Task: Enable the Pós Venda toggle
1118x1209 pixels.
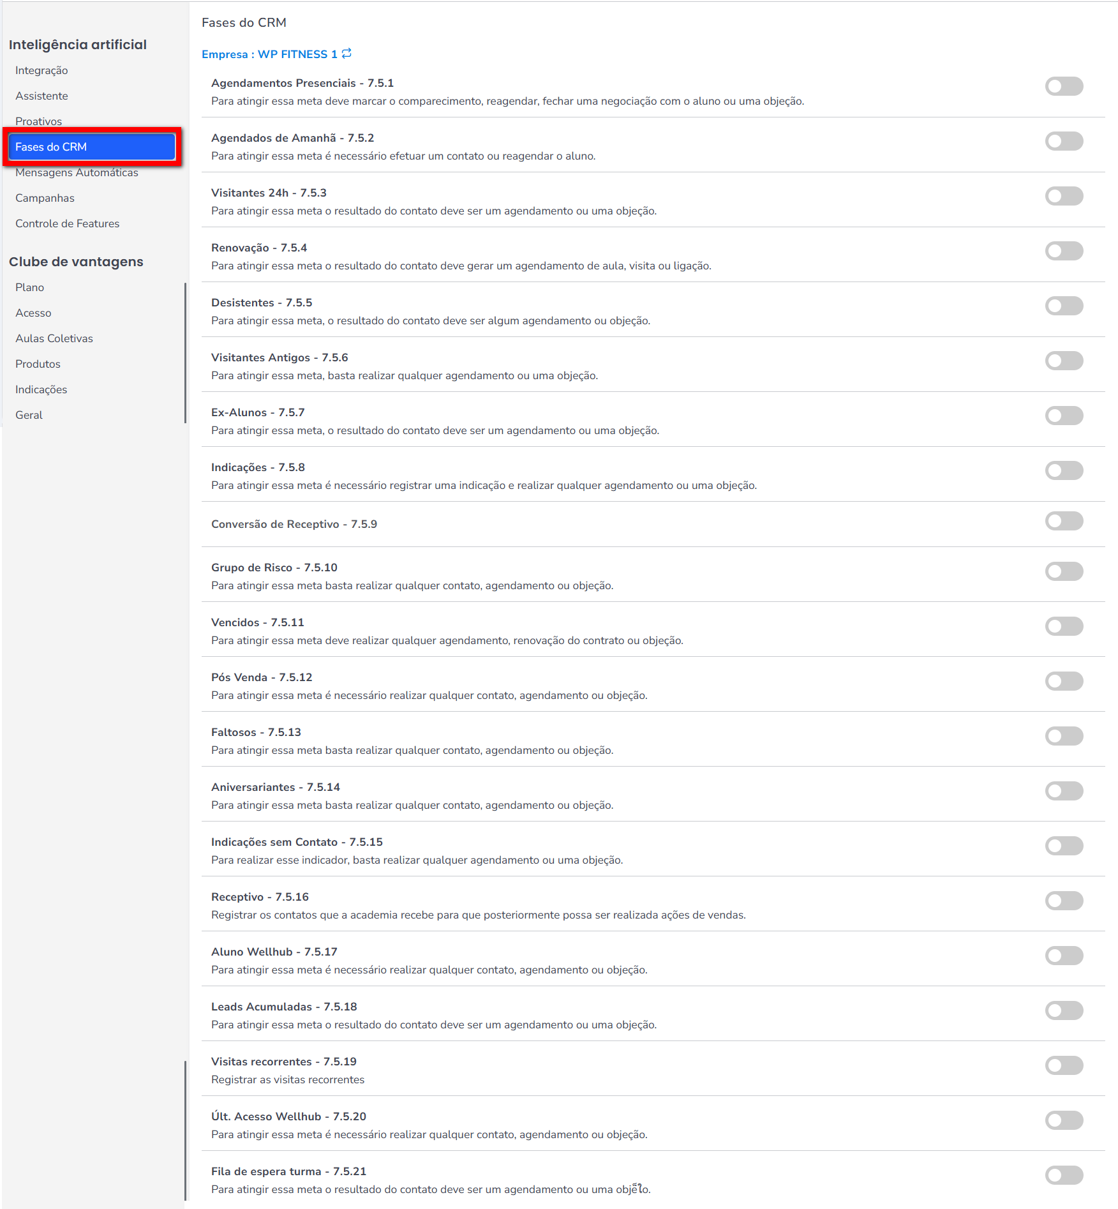Action: (x=1064, y=681)
